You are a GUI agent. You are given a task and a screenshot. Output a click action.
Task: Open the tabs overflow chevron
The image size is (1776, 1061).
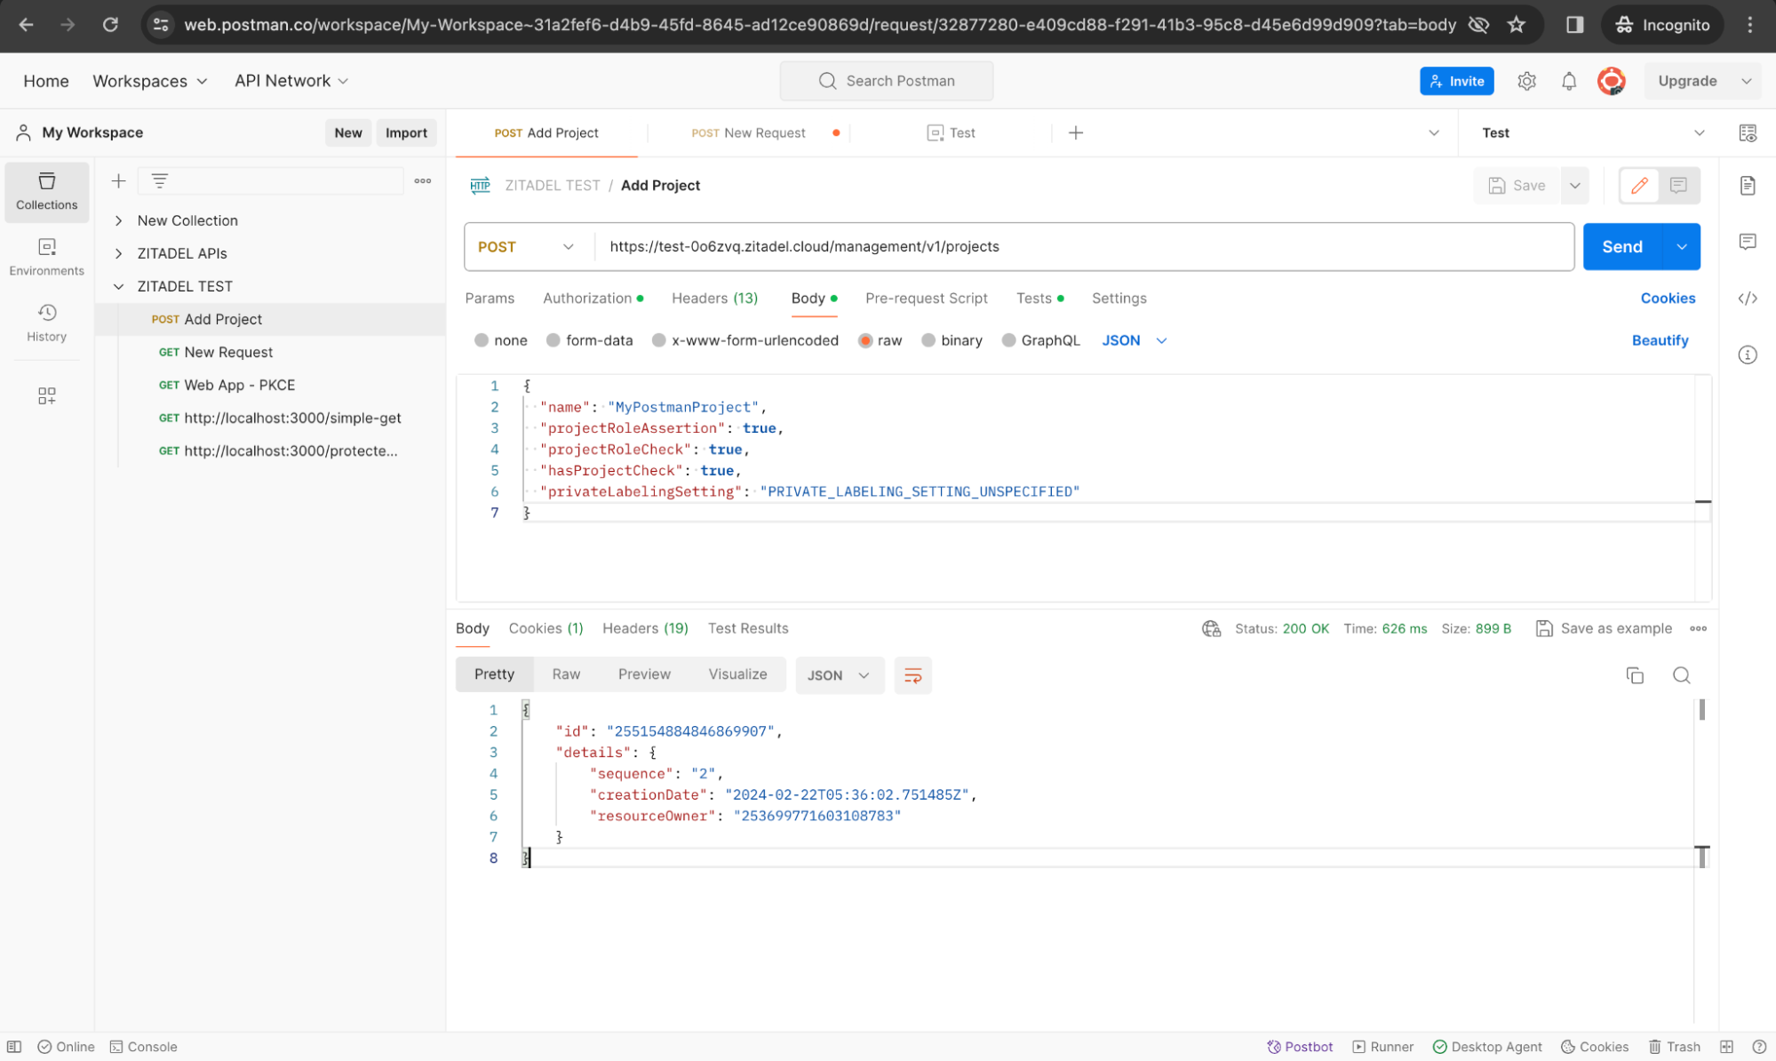(x=1433, y=133)
